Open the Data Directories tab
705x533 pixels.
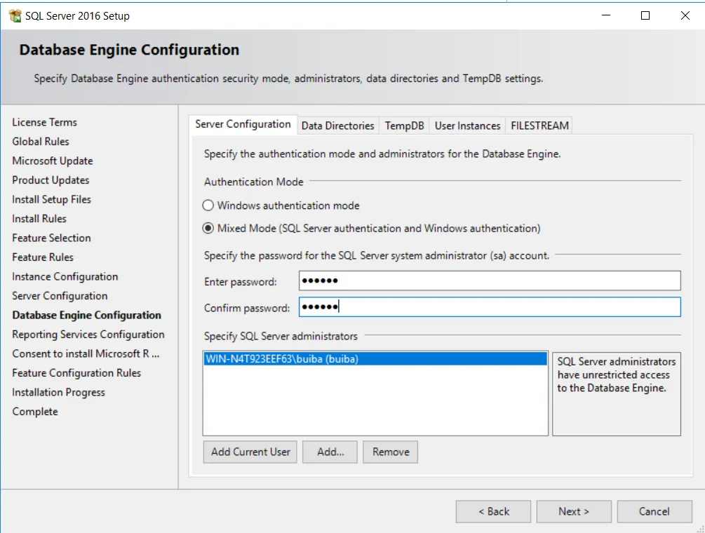337,126
